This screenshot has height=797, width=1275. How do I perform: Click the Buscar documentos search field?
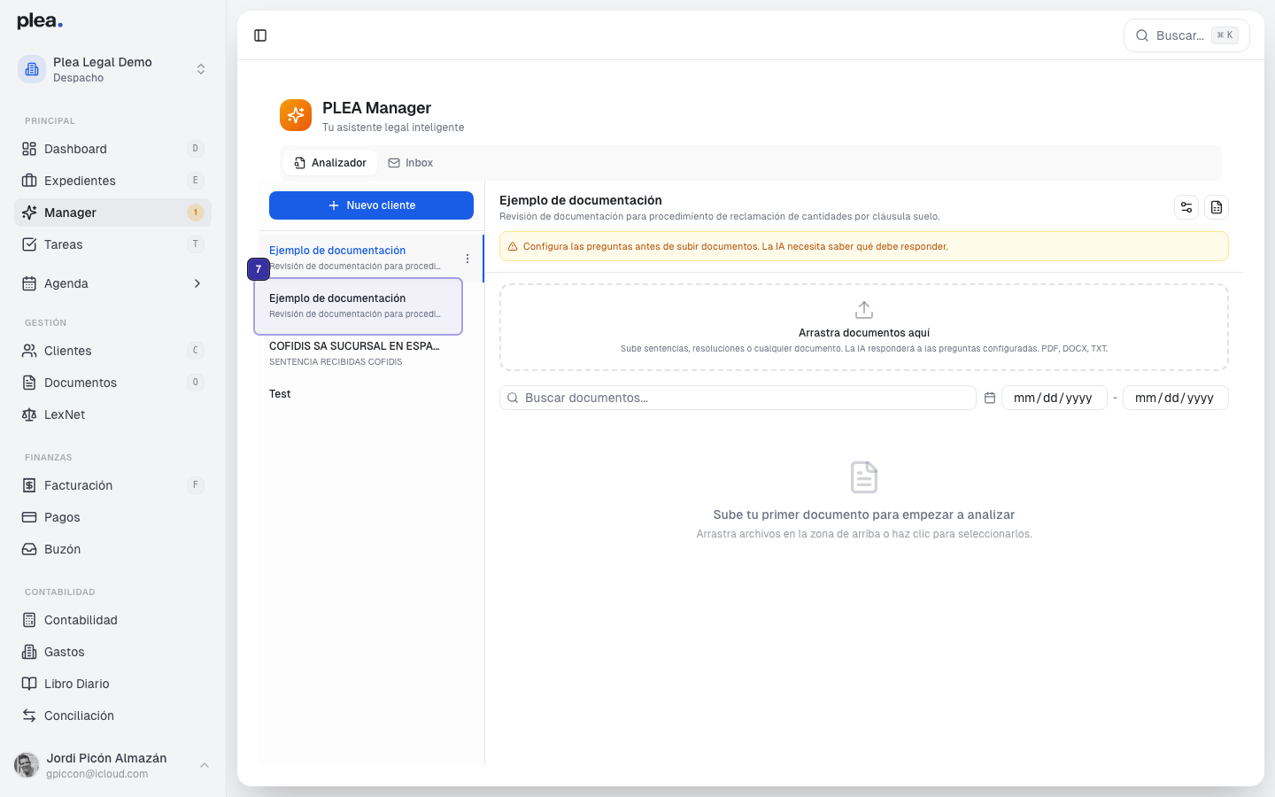click(738, 397)
